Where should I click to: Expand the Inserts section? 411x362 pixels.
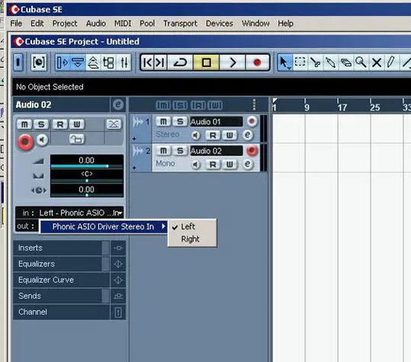point(61,247)
